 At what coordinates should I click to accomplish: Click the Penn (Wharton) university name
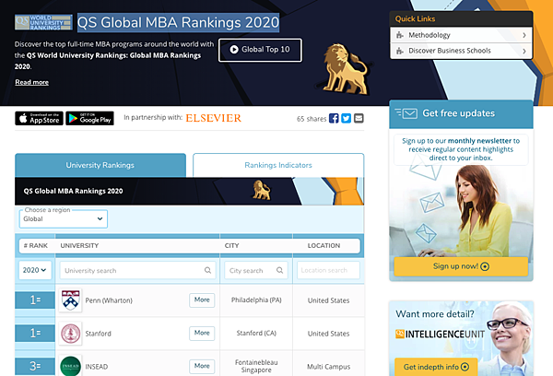pyautogui.click(x=109, y=300)
